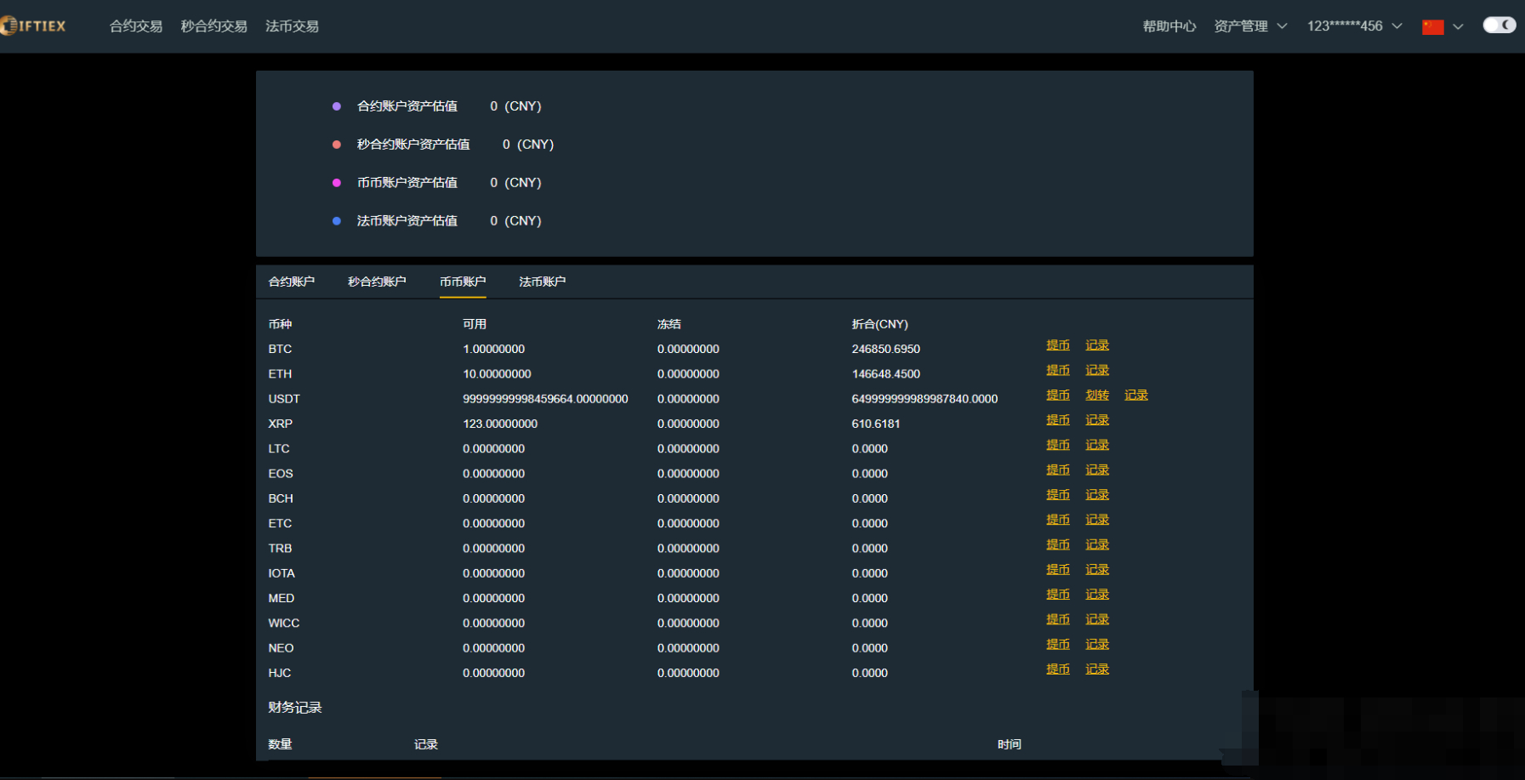Click the China flag language icon
This screenshot has height=780, width=1525.
coord(1432,26)
